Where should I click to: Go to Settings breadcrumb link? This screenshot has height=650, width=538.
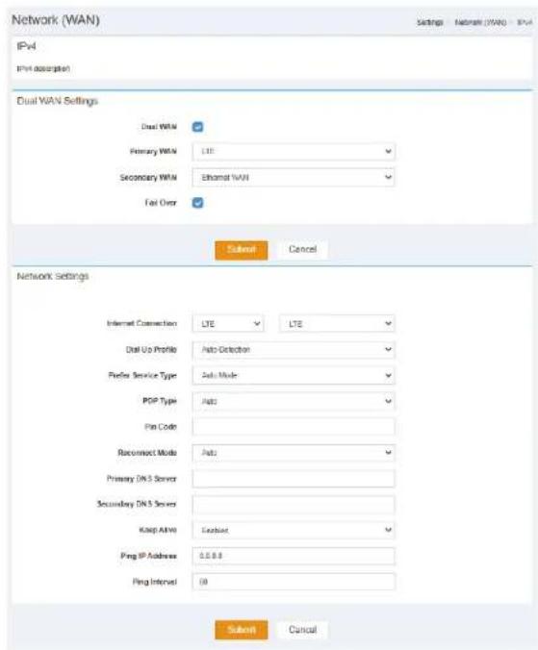pyautogui.click(x=430, y=22)
